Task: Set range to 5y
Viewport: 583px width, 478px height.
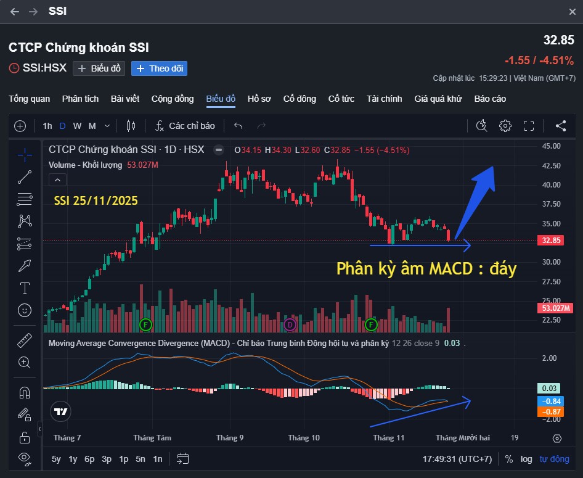Action: click(56, 459)
